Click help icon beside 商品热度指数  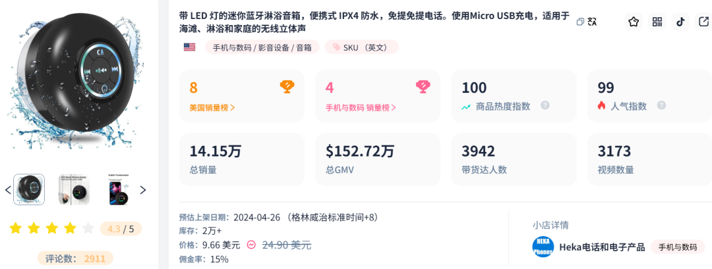545,105
